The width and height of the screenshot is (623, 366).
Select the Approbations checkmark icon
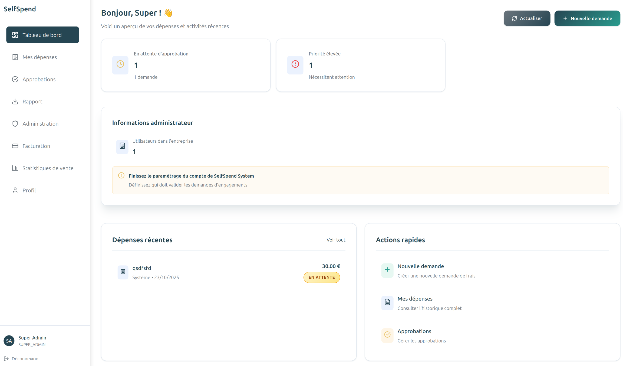(x=15, y=79)
